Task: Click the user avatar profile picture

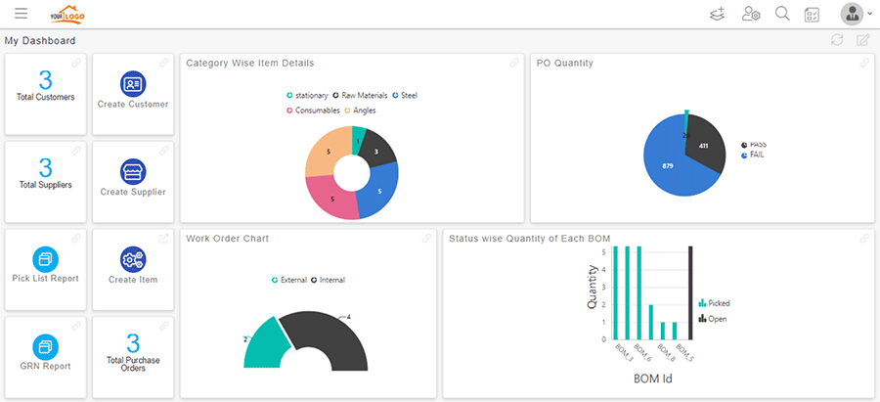Action: point(852,14)
